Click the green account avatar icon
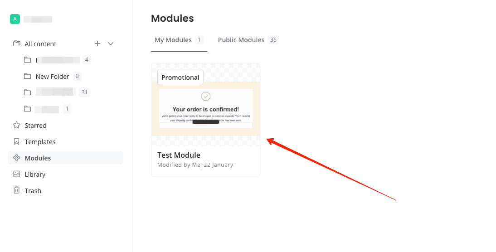Image resolution: width=496 pixels, height=252 pixels. 15,19
